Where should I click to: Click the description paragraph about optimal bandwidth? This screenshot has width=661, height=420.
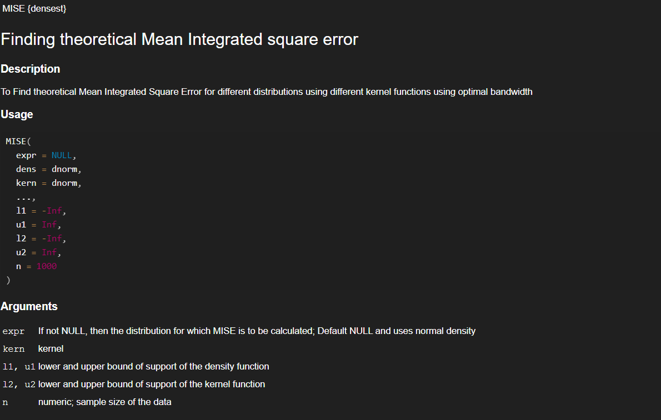267,92
